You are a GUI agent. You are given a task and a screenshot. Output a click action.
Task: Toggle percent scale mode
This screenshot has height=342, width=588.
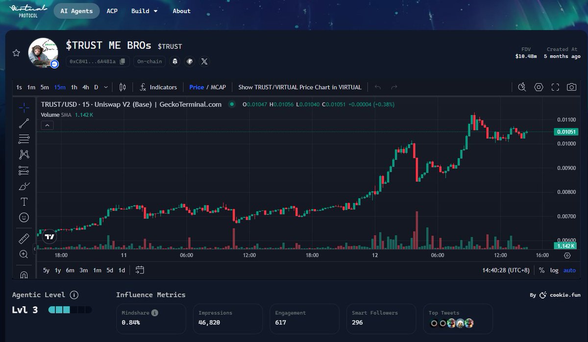pyautogui.click(x=541, y=270)
